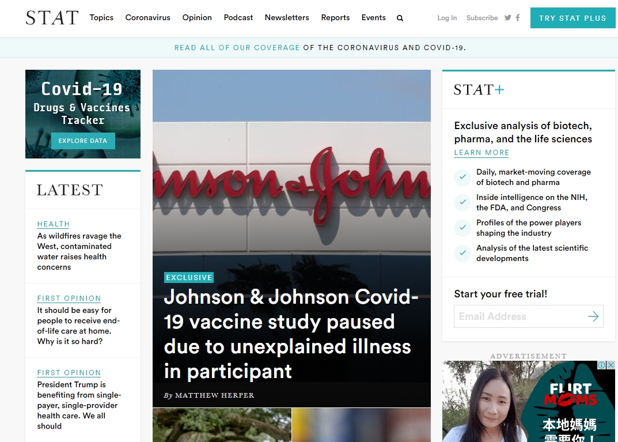Read the Trump single-payer health care article
618x442 pixels.
point(79,405)
